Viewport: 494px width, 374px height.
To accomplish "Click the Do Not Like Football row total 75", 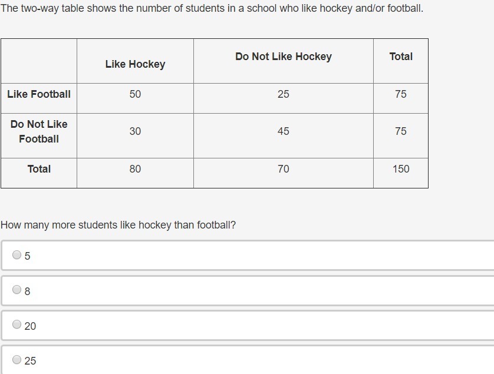I will (x=401, y=131).
